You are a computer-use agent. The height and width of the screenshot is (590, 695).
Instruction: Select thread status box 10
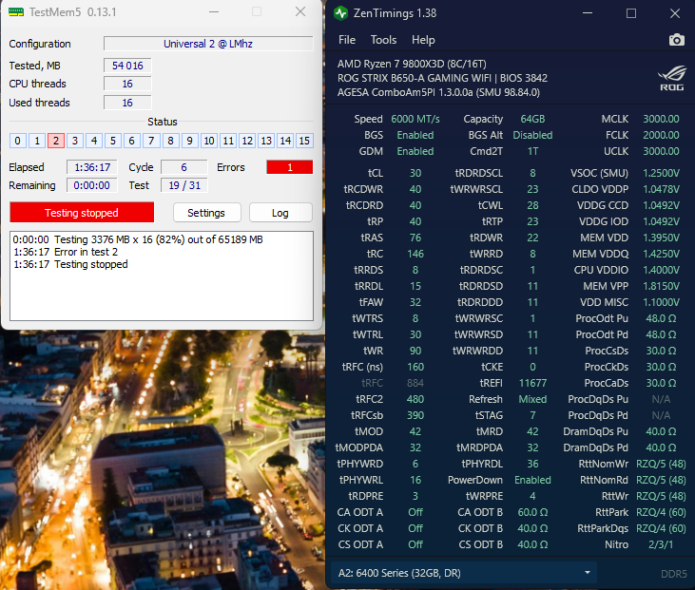[x=209, y=141]
